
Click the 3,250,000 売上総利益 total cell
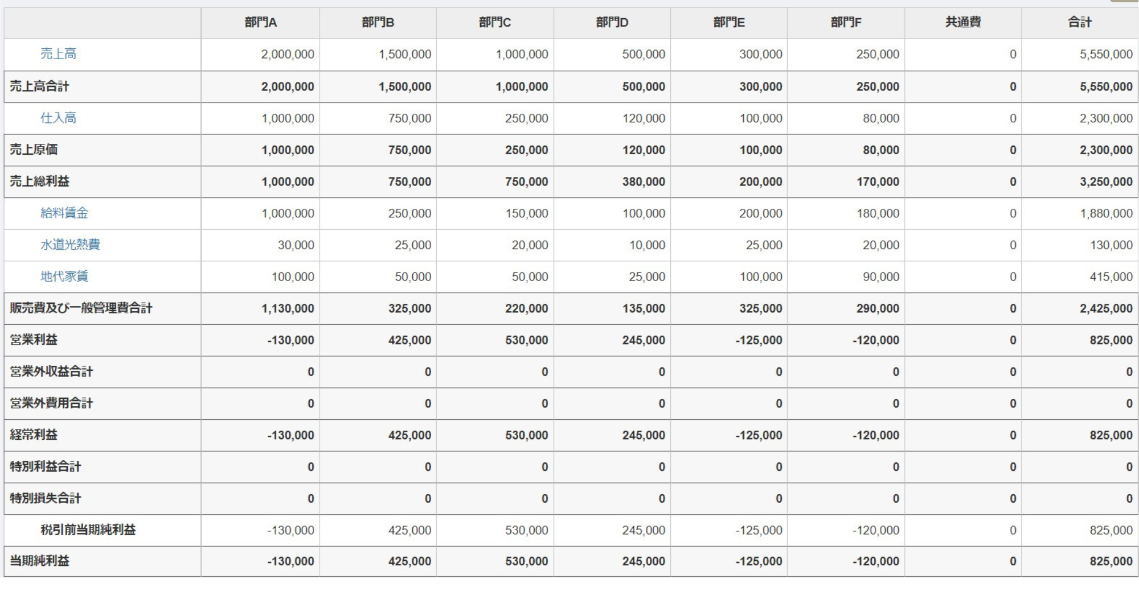coord(1106,181)
